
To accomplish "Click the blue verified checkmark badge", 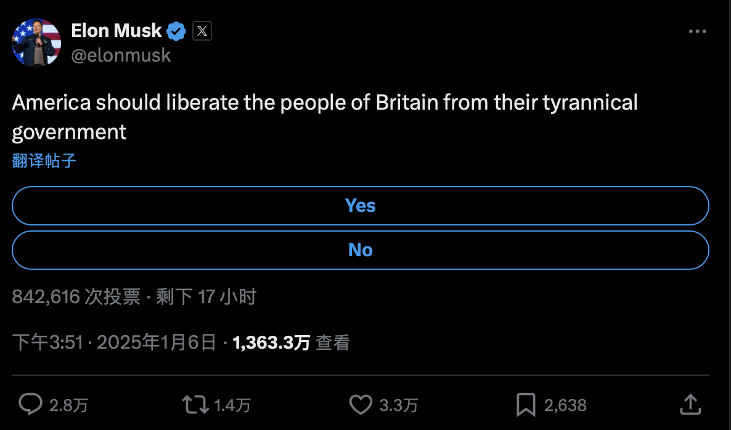I will coord(178,30).
